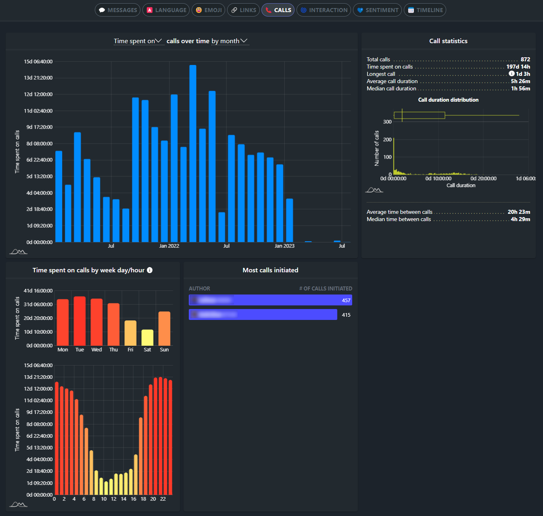This screenshot has width=543, height=516.
Task: Click the watermark logo under the monthly calls chart
Action: (19, 251)
